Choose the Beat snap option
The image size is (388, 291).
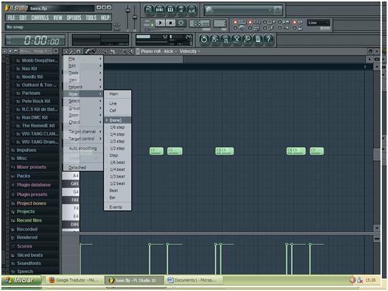coord(118,191)
